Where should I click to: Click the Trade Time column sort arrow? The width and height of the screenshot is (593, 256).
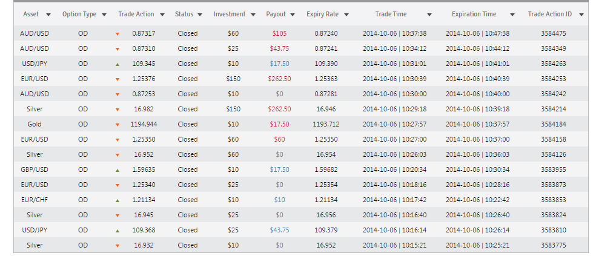coord(429,15)
